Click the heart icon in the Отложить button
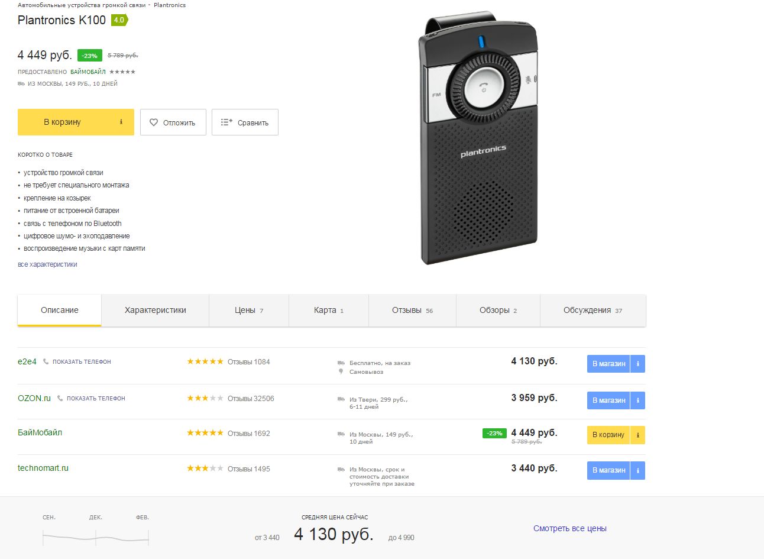This screenshot has width=764, height=559. [154, 122]
